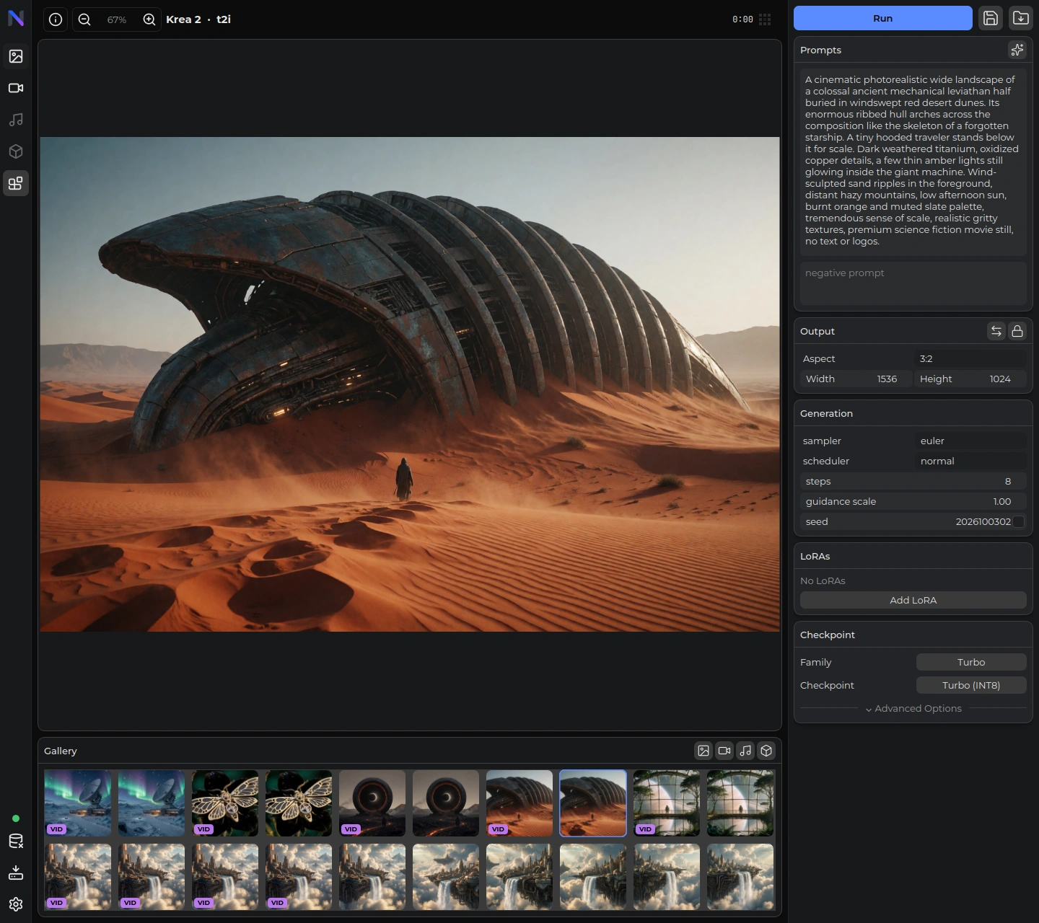The height and width of the screenshot is (923, 1039).
Task: Open the downloads tray icon in sidebar
Action: click(x=16, y=873)
